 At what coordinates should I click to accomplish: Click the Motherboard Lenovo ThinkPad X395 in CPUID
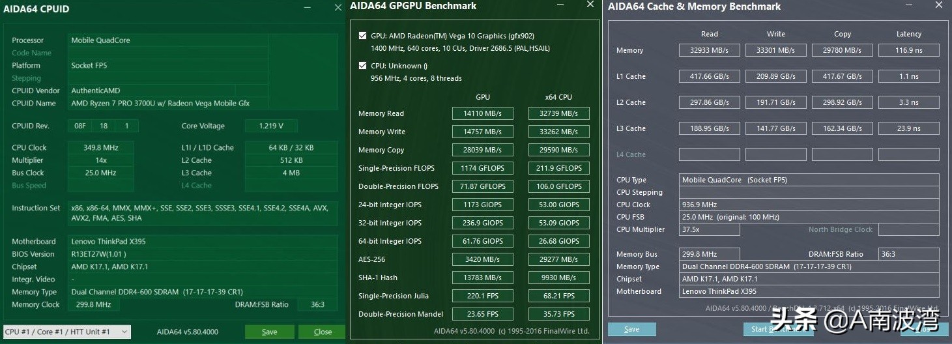click(x=202, y=241)
